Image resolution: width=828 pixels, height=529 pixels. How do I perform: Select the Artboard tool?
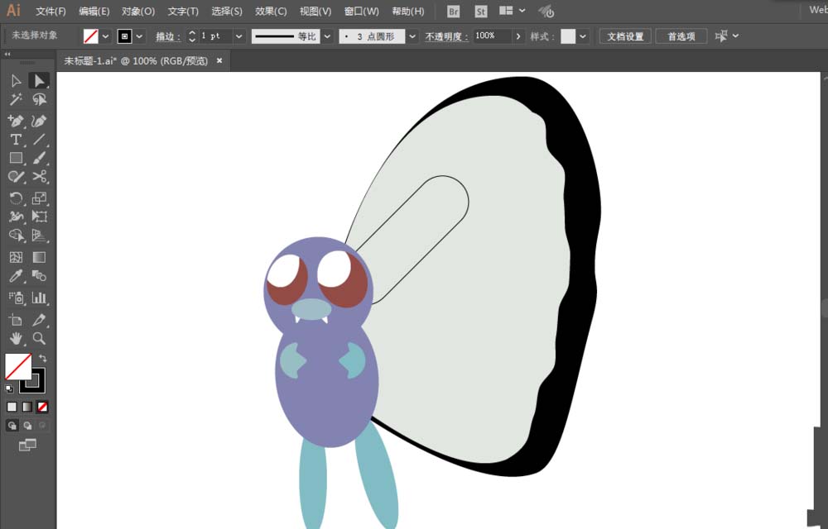coord(16,320)
